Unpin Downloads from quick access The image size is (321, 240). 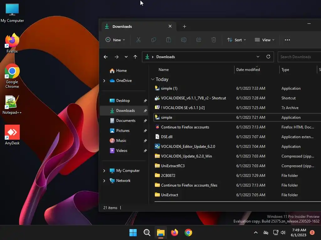pos(145,111)
